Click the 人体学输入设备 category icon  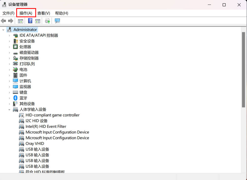(16, 109)
